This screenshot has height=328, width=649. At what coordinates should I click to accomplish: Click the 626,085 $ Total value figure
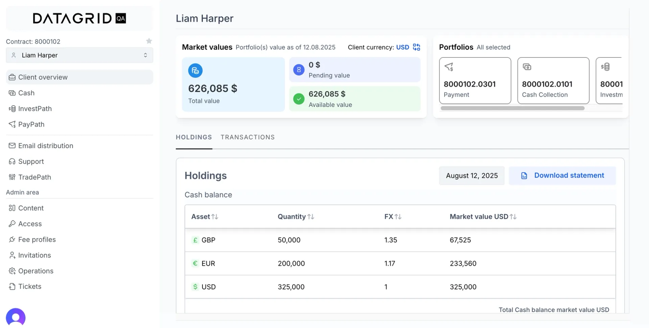213,89
